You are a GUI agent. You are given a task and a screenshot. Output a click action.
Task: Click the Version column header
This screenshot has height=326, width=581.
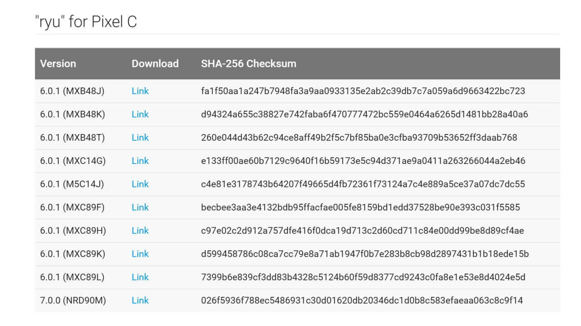coord(58,63)
